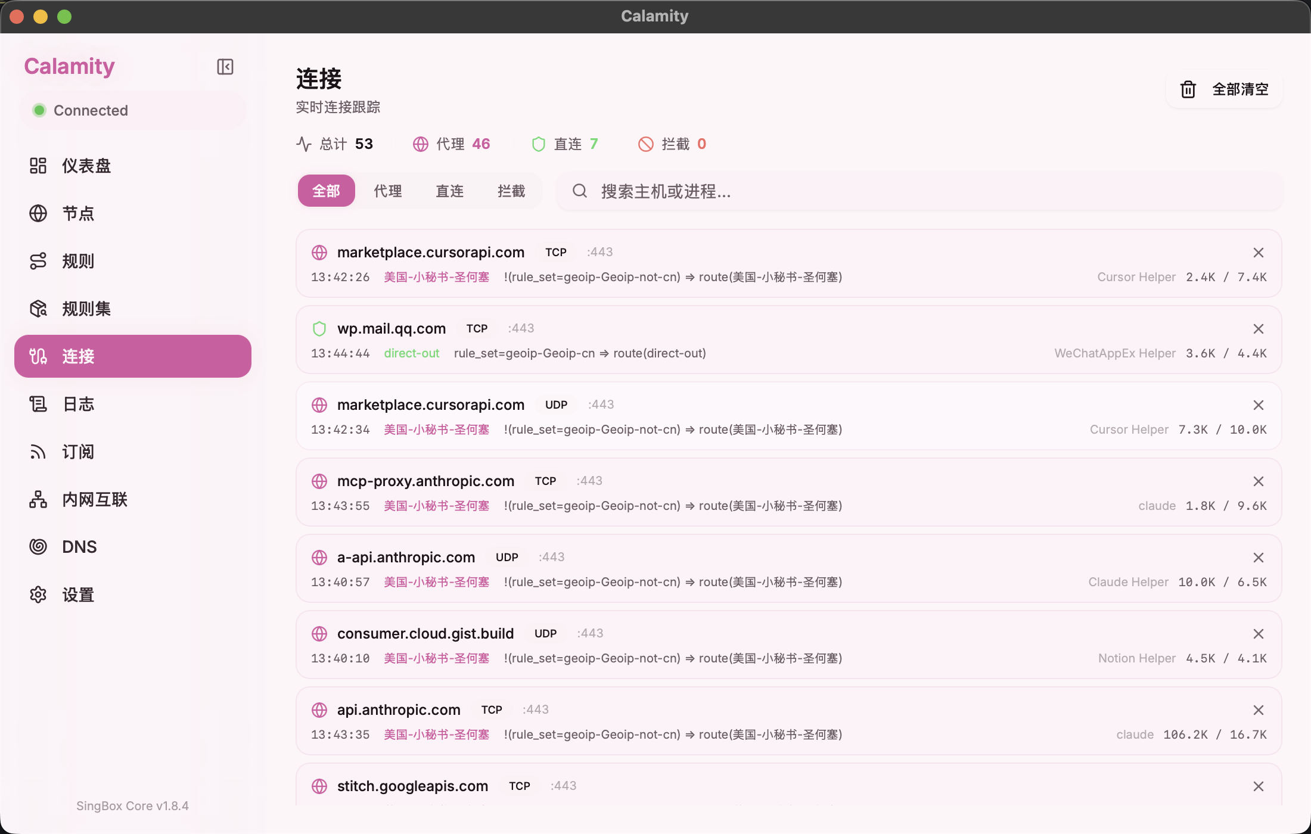Close the wp.mail.qq.com connection
The height and width of the screenshot is (834, 1311).
[x=1258, y=329]
